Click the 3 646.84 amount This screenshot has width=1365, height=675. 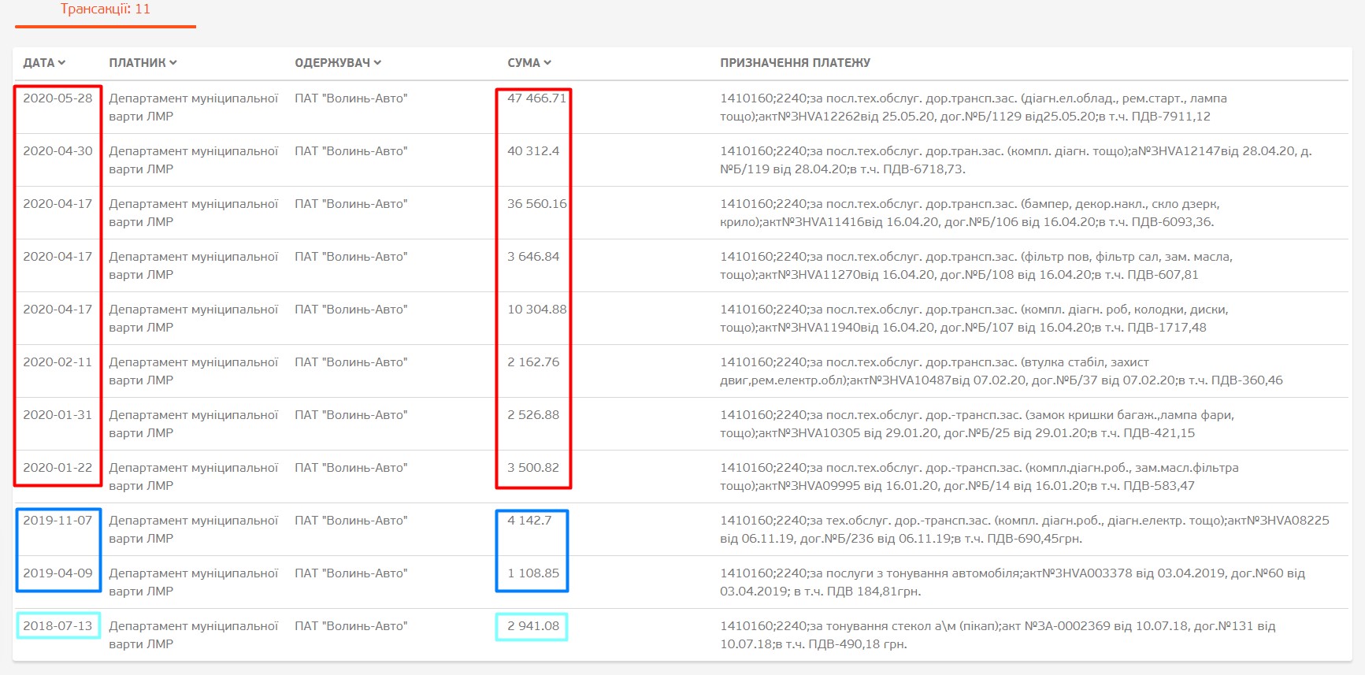tap(533, 257)
